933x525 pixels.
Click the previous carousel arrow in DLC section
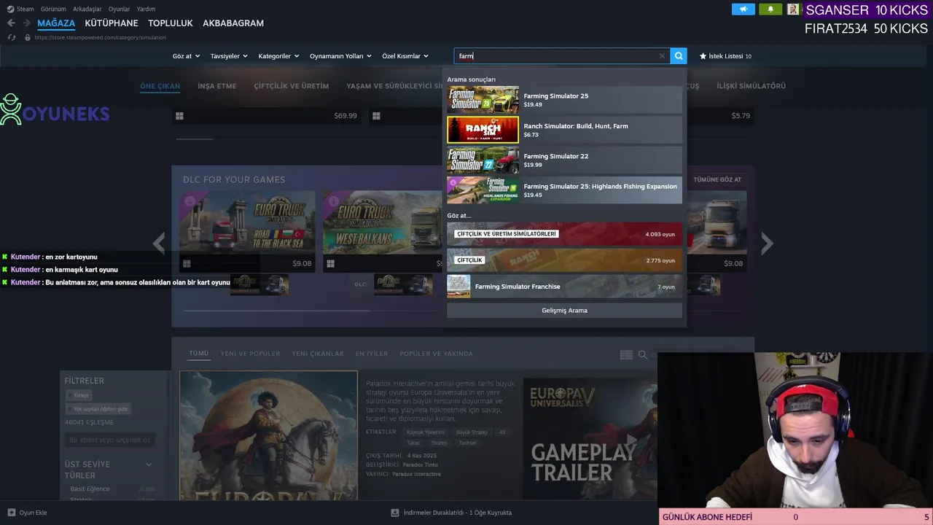[x=159, y=243]
